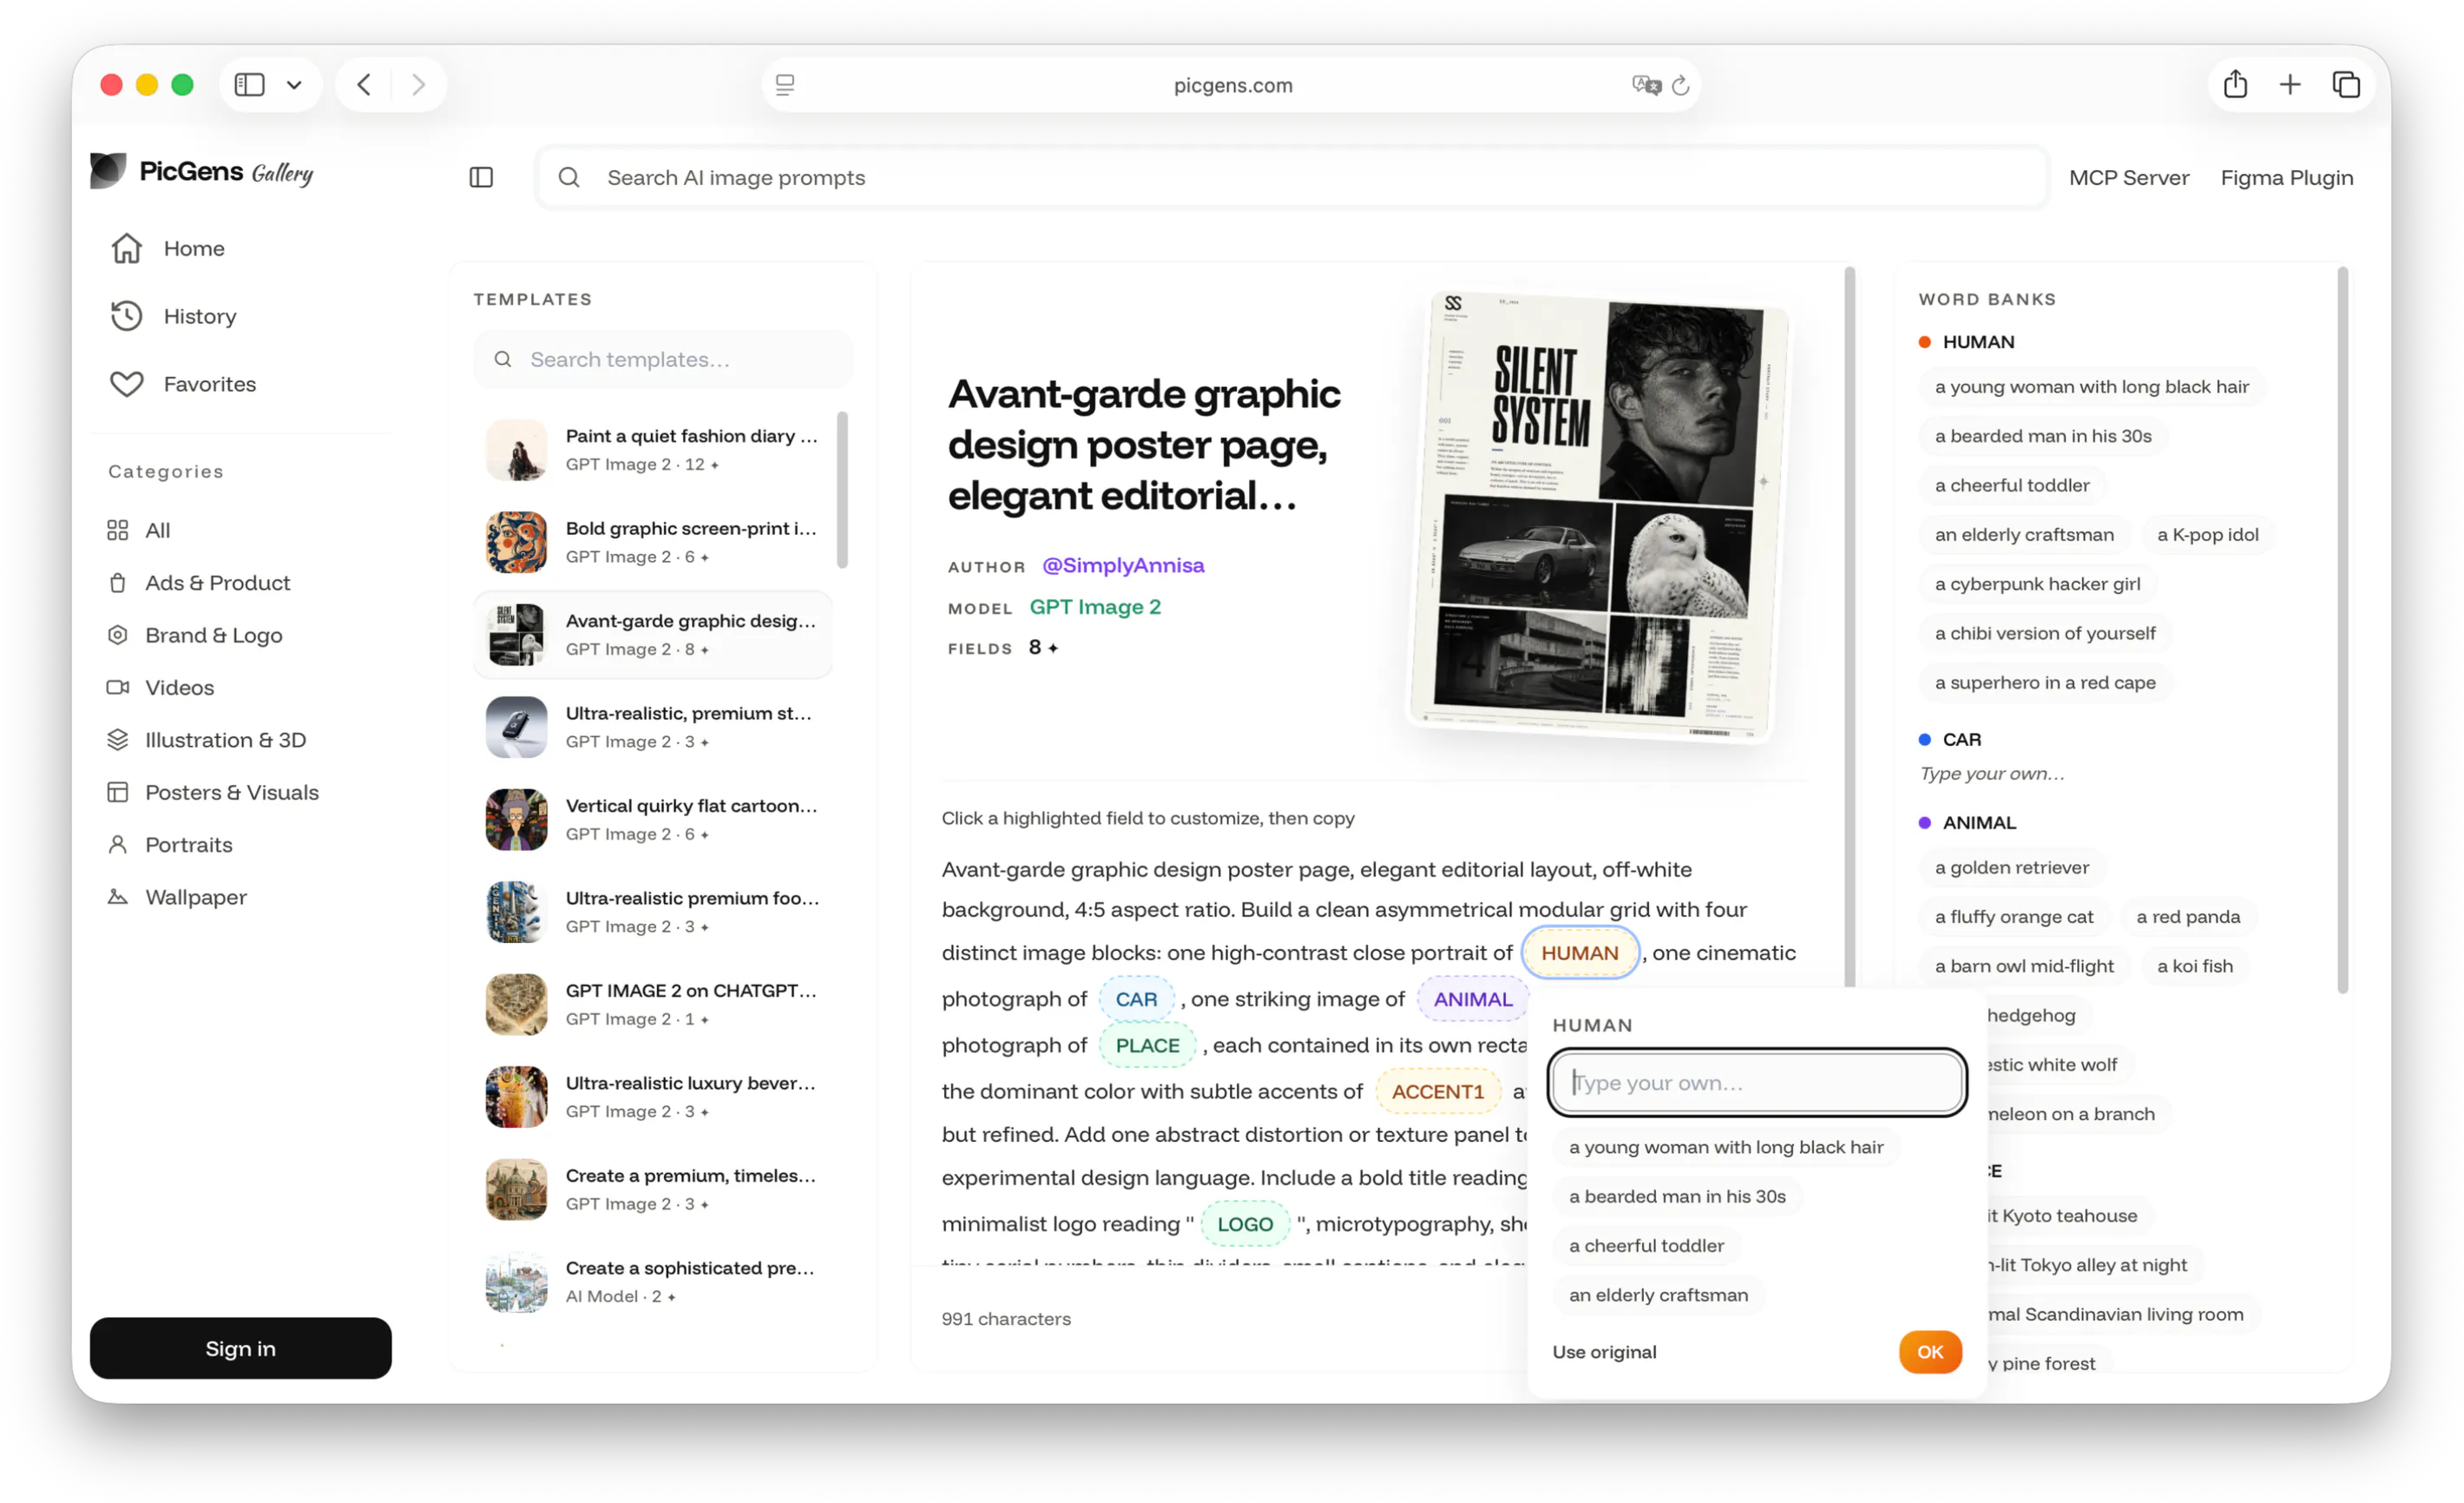Pick 'a cheerful toddler' in HUMAN popup
Image resolution: width=2464 pixels, height=1503 pixels.
pyautogui.click(x=1646, y=1245)
